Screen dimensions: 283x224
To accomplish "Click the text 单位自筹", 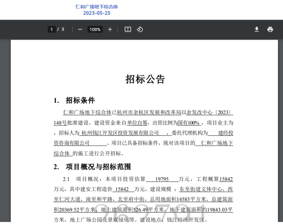I will coord(137,123).
